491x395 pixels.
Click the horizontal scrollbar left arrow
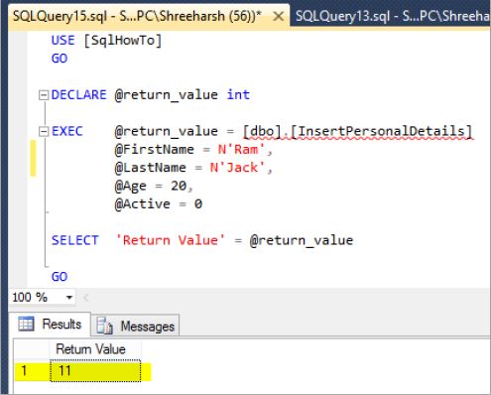pyautogui.click(x=86, y=298)
